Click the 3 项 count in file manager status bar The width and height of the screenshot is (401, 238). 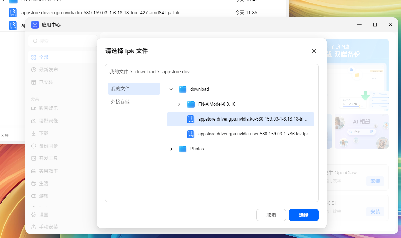tap(5, 136)
